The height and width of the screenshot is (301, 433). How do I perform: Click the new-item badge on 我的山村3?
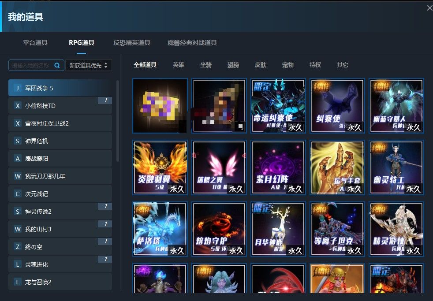point(105,224)
